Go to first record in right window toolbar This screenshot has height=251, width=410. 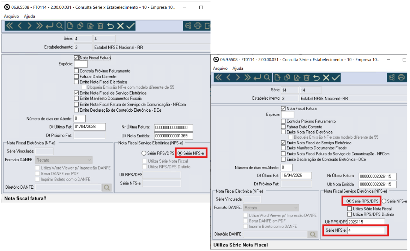click(218, 77)
